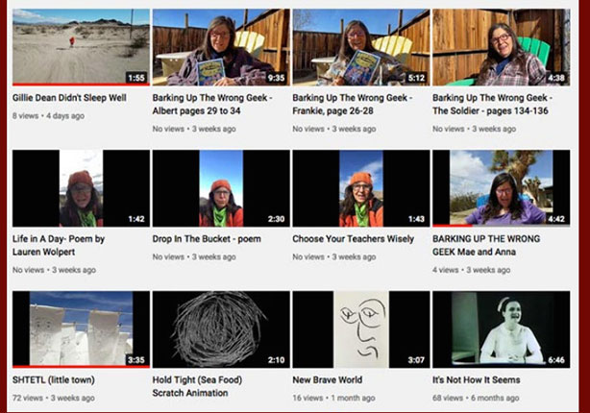Open the Life in A Day poem thumbnail
The width and height of the screenshot is (590, 413).
pyautogui.click(x=81, y=188)
